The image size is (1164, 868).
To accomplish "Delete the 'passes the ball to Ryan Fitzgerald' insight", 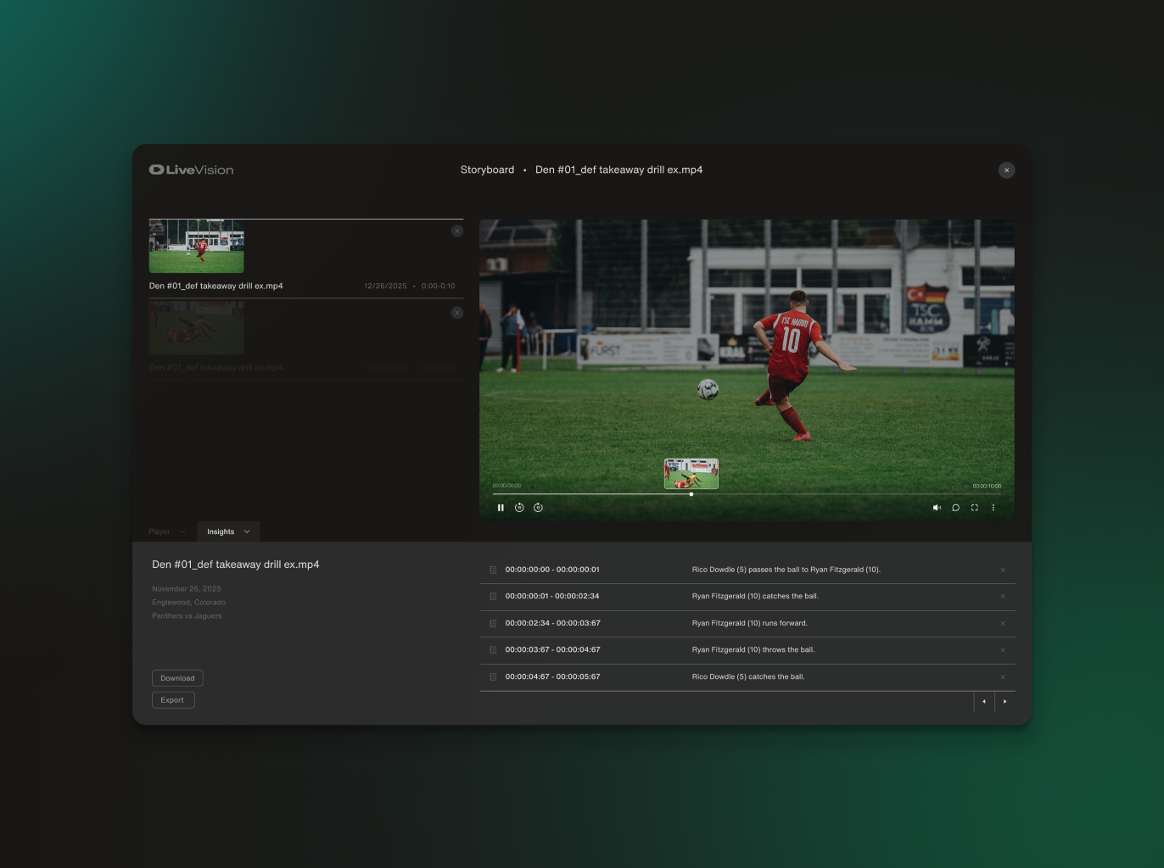I will tap(1002, 570).
